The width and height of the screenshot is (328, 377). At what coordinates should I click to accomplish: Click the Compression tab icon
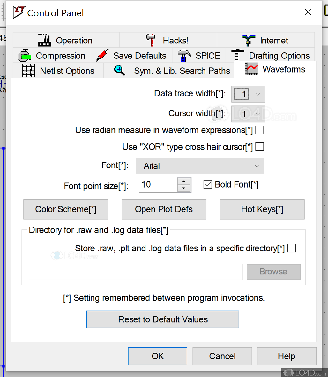(x=25, y=55)
